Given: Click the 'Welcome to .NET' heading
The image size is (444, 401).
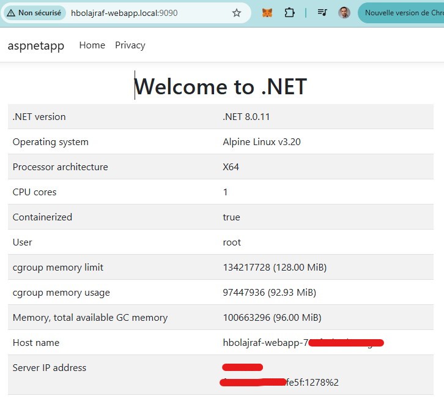Looking at the screenshot, I should (221, 86).
